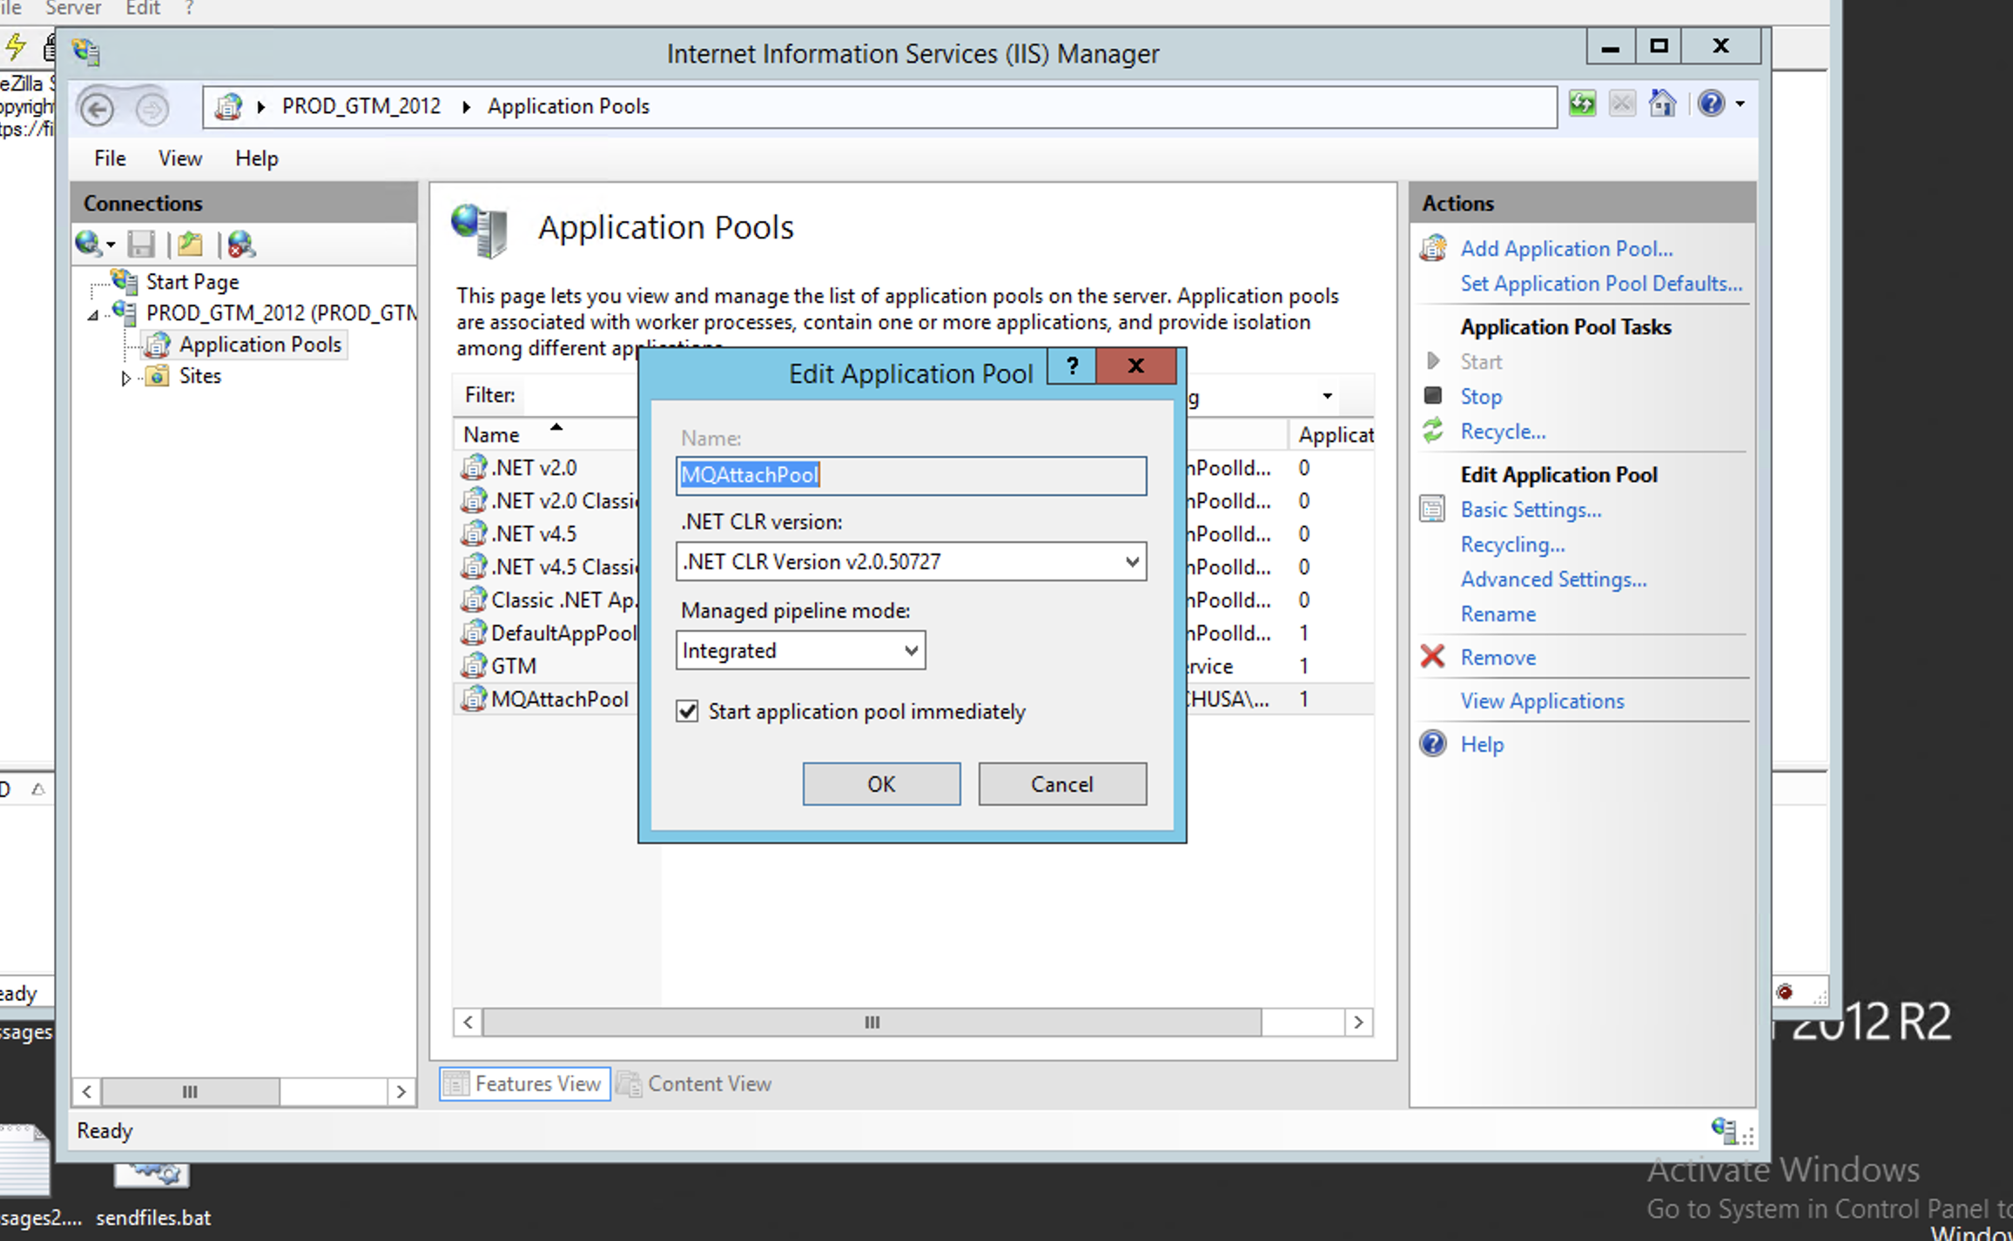The height and width of the screenshot is (1241, 2013).
Task: Click the refresh page toolbar icon
Action: 1582,104
